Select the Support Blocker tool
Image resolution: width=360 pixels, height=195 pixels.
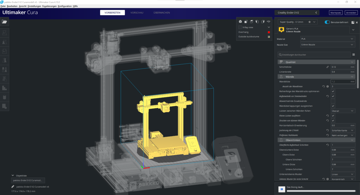point(4,79)
